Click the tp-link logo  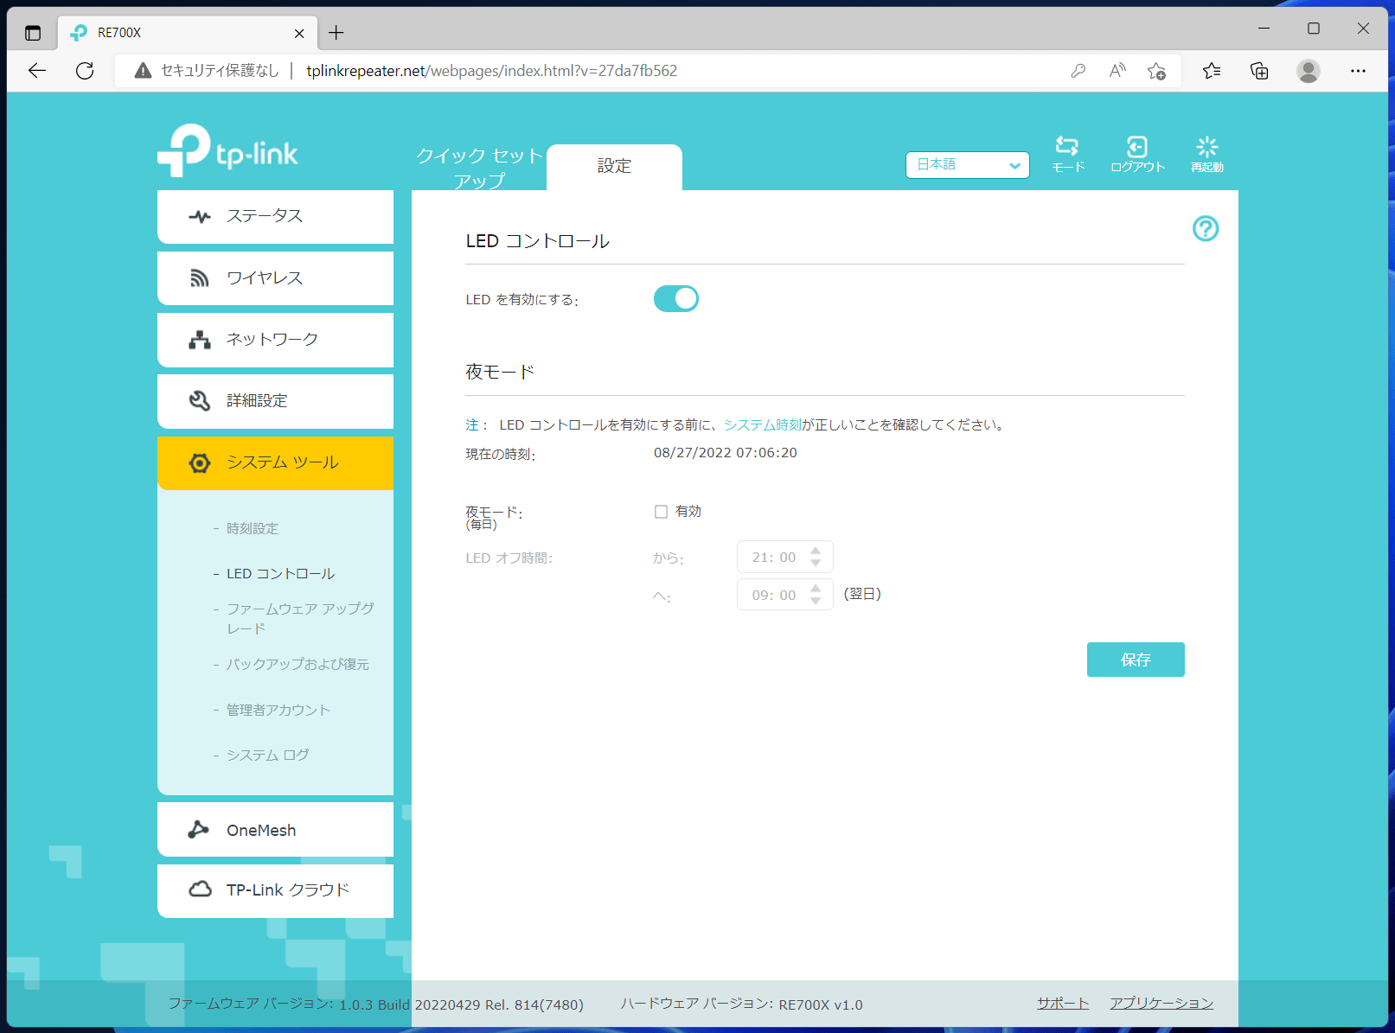pyautogui.click(x=227, y=151)
